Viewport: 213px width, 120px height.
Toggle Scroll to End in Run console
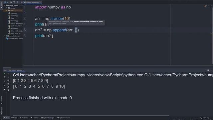click(8, 84)
